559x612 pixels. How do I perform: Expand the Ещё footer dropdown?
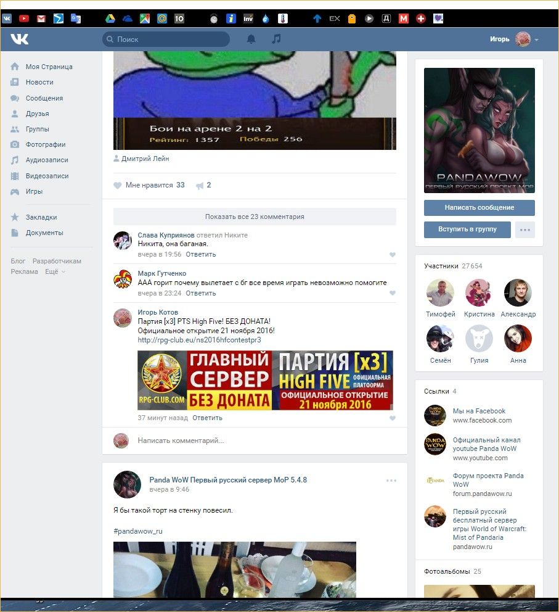click(55, 271)
